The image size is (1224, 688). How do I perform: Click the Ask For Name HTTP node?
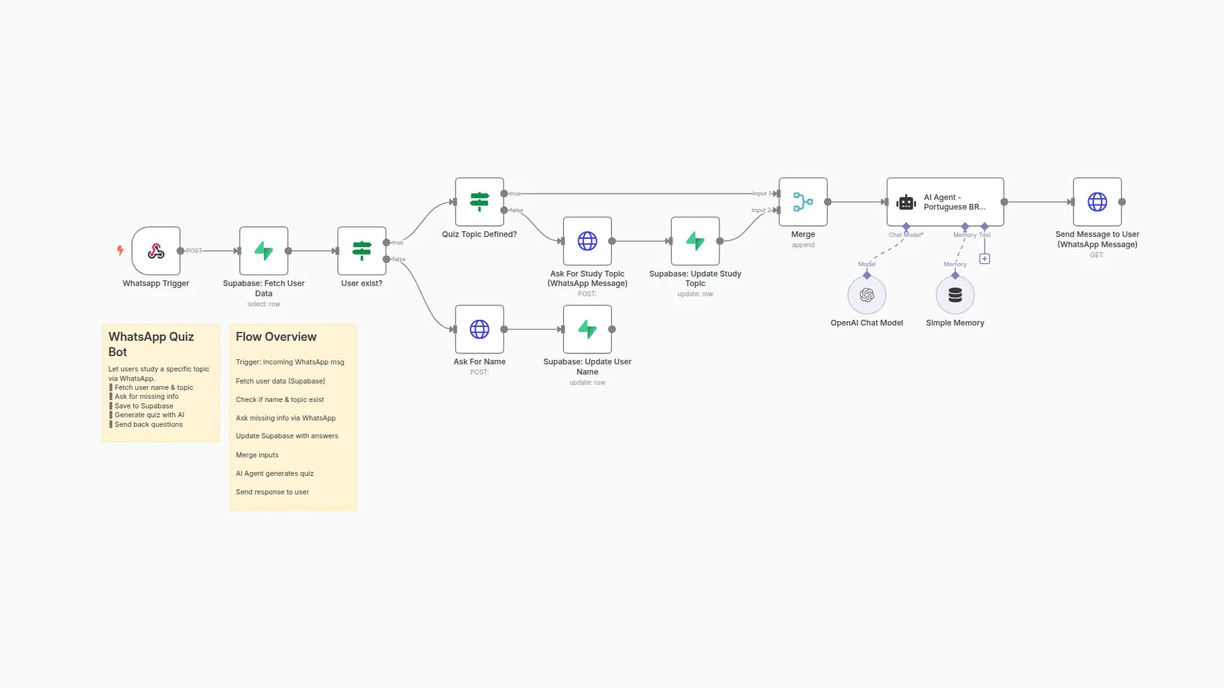click(x=479, y=329)
